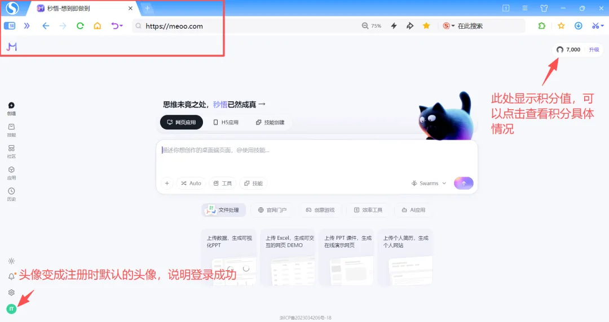The image size is (609, 322).
Task: Open settings gear in left sidebar
Action: coord(11,293)
